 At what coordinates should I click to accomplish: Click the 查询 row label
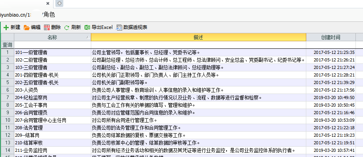(x=8, y=45)
